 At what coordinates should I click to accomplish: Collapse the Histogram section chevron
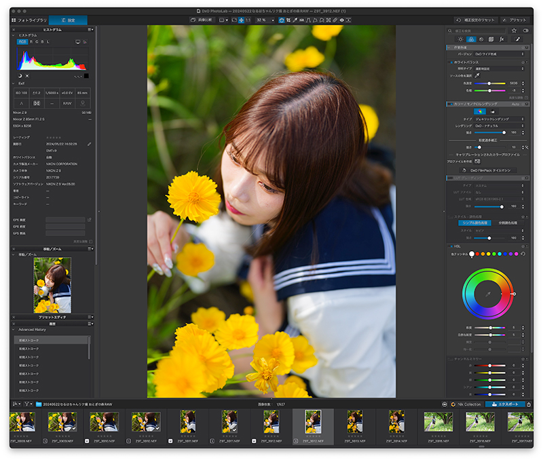point(14,35)
